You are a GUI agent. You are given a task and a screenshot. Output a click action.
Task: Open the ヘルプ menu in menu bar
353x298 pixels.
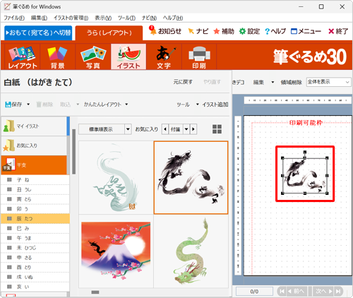173,18
